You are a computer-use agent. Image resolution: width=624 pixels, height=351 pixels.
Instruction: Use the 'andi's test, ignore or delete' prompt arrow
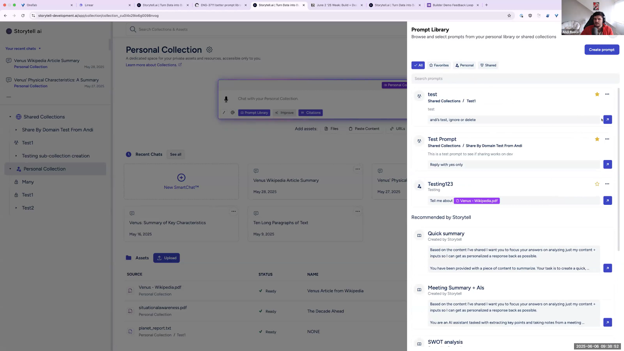click(607, 119)
